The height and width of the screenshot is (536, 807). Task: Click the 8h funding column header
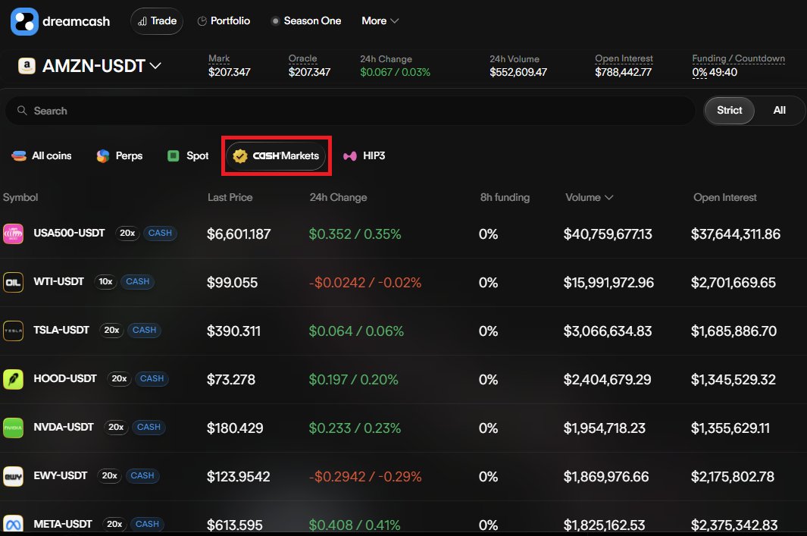tap(505, 197)
